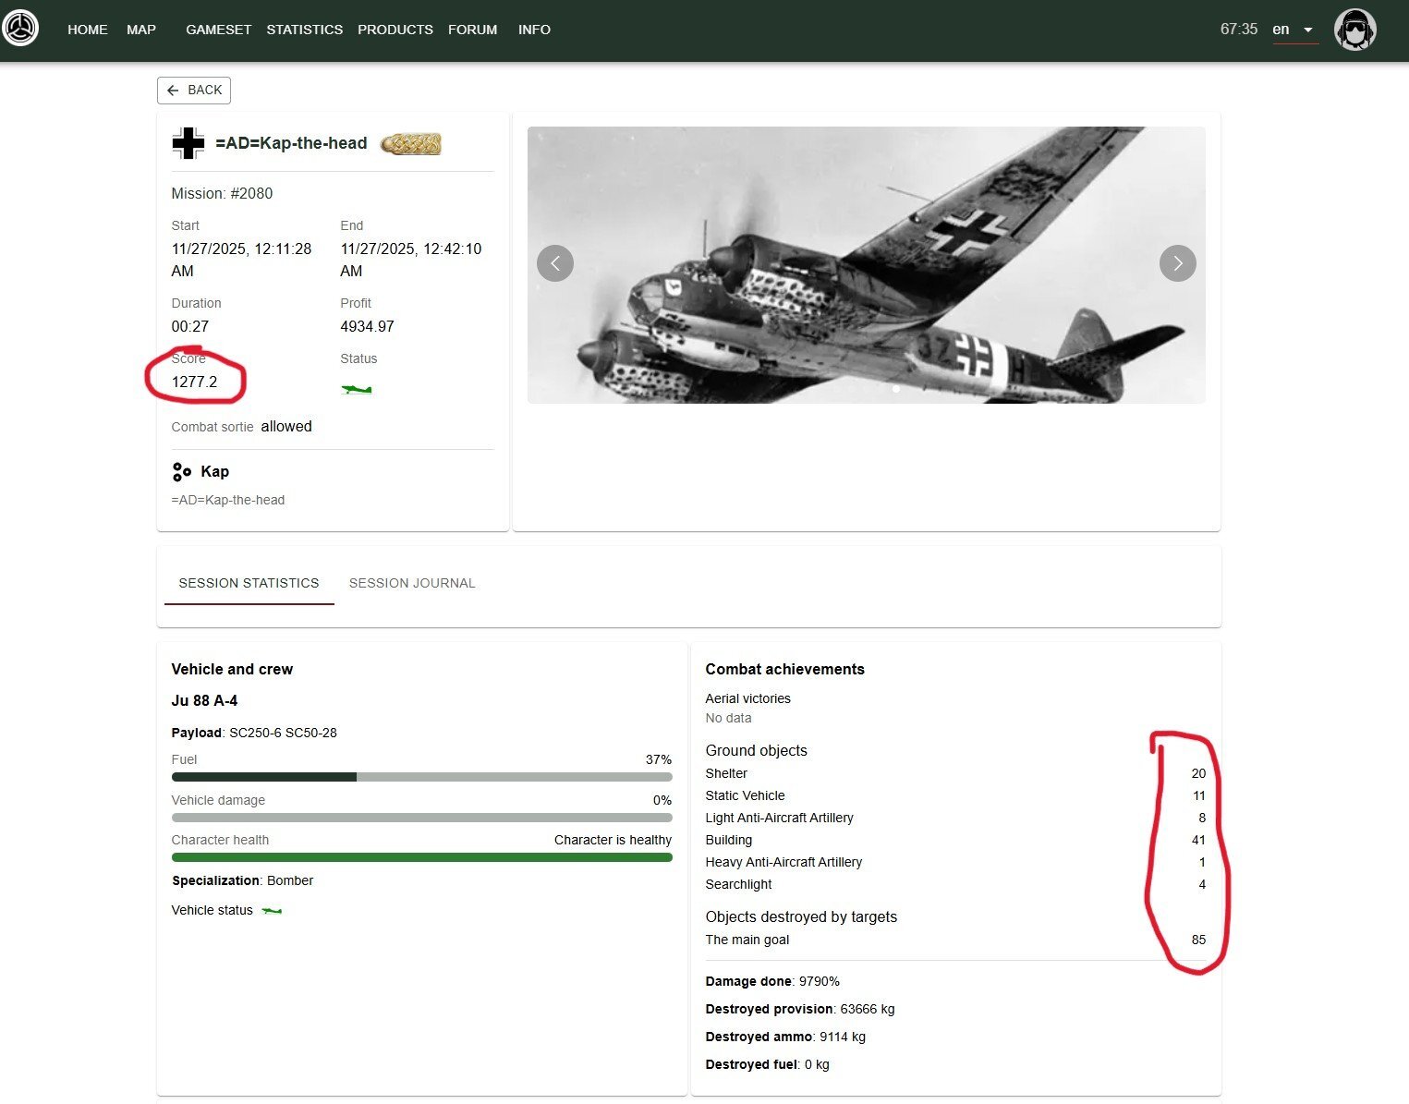The image size is (1409, 1104).
Task: Click the crew member icon next to Kap
Action: pyautogui.click(x=181, y=471)
